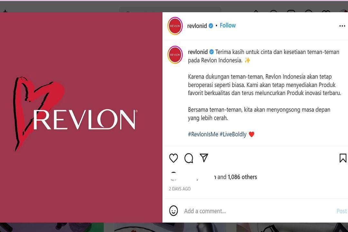Share the post via paper plane icon
Screen dimensions: 348x232
click(x=204, y=158)
